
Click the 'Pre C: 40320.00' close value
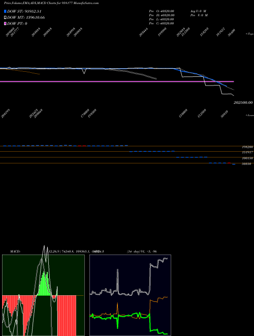pos(162,23)
